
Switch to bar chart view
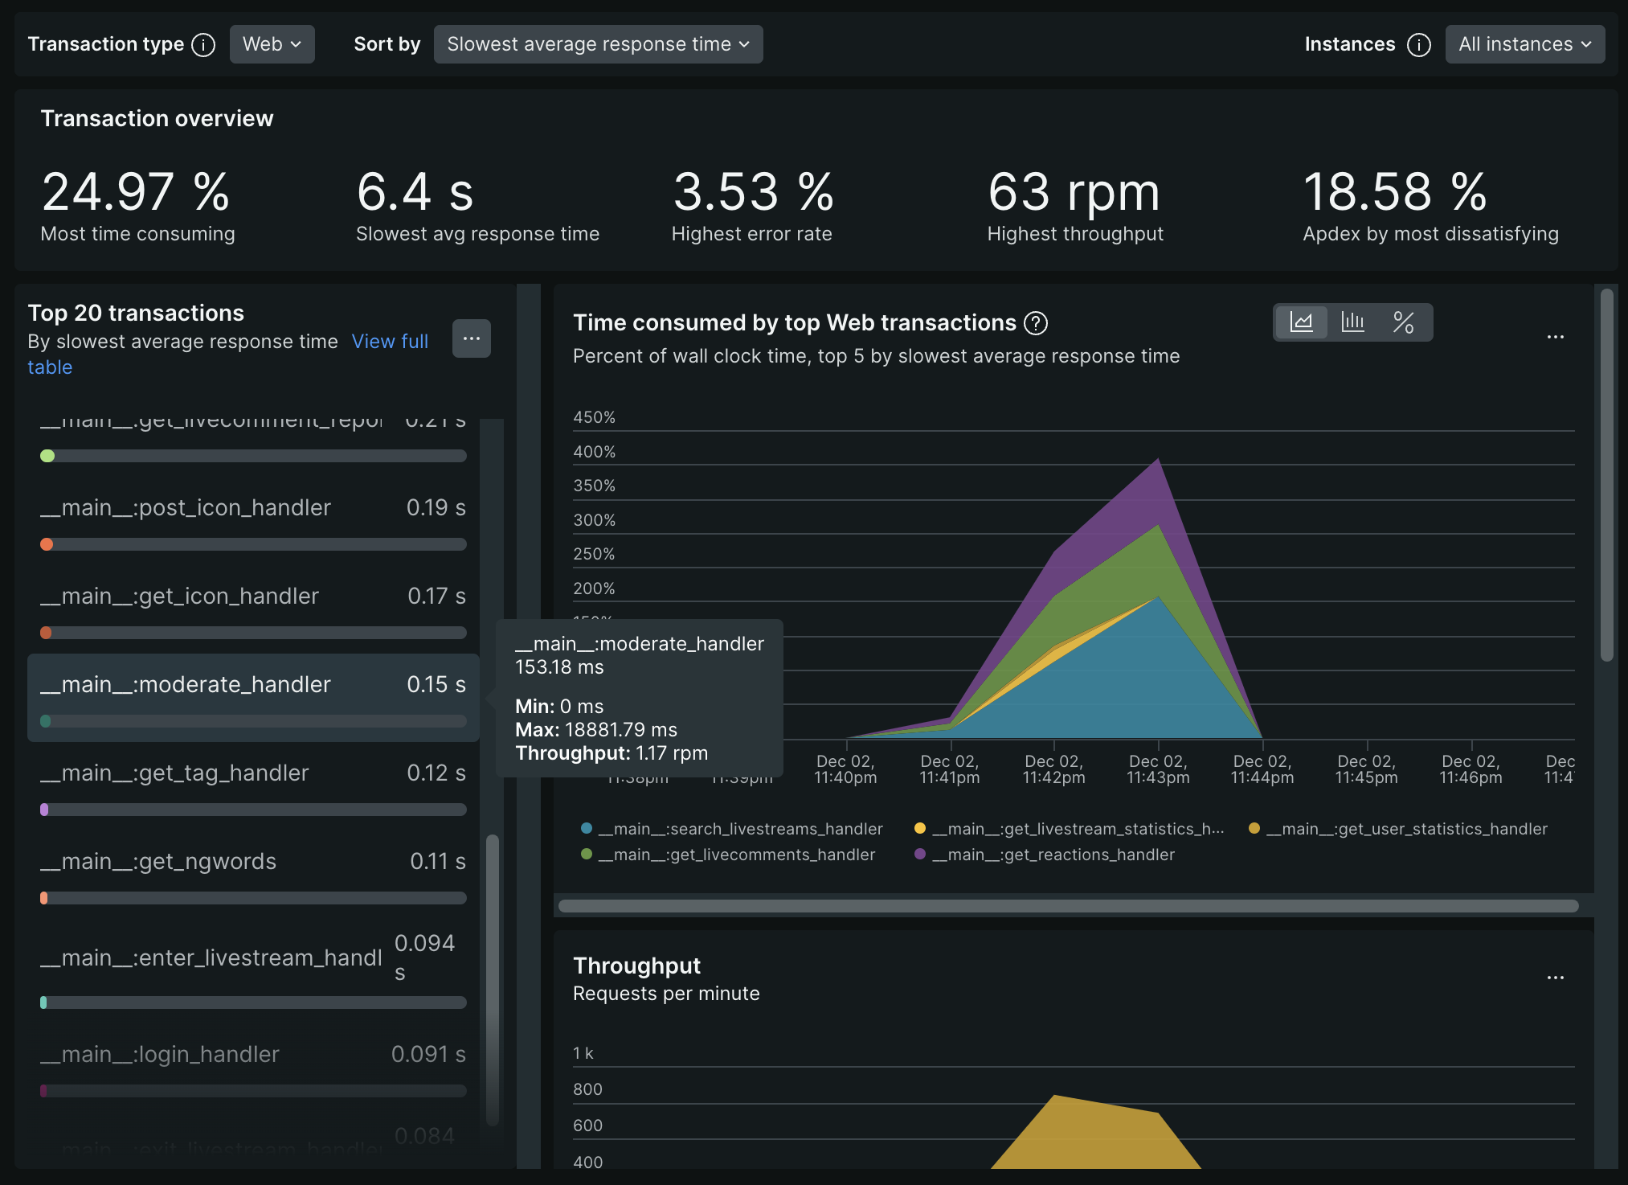coord(1352,322)
